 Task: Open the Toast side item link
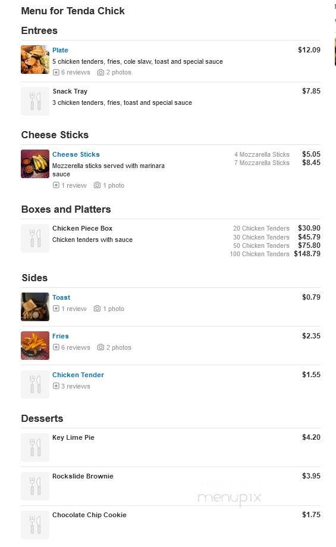(61, 297)
